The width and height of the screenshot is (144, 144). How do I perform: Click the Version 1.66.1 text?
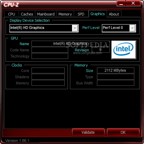coord(17,141)
